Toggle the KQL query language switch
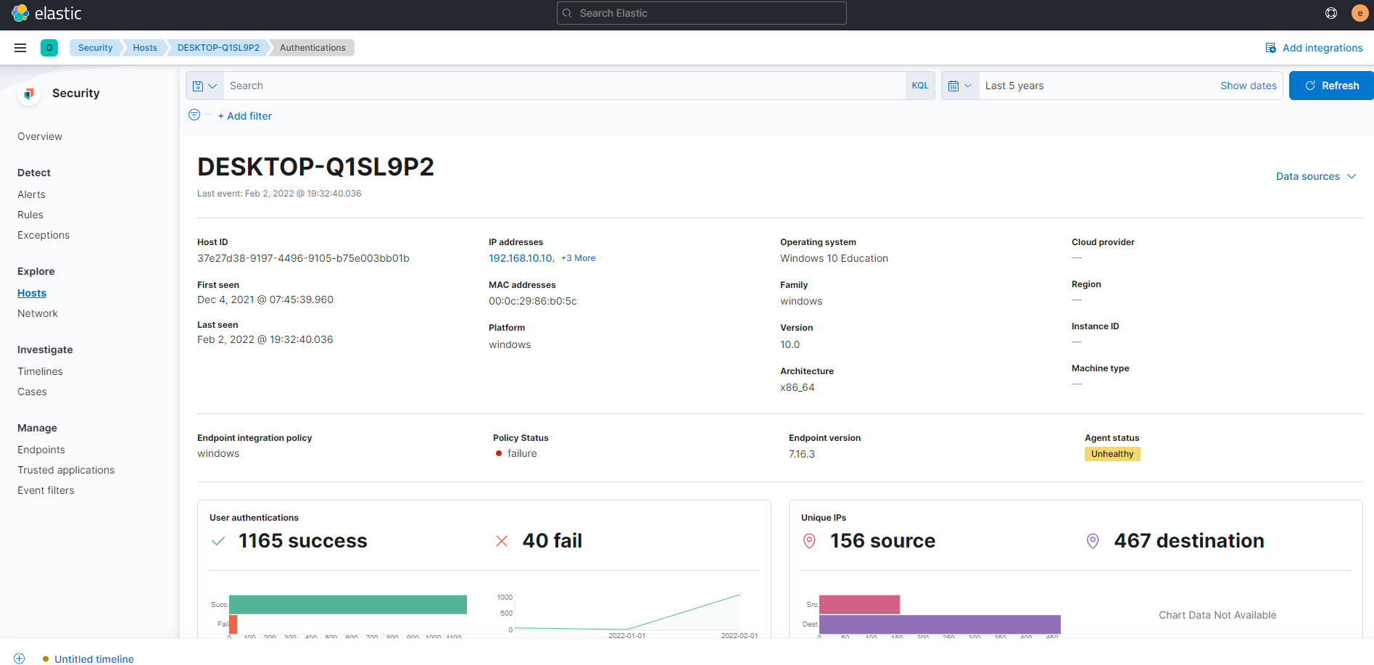 coord(919,86)
